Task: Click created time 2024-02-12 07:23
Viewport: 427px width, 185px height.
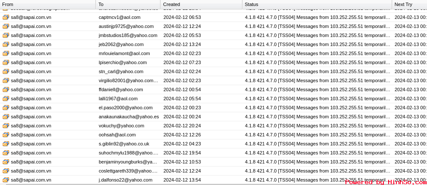Action: (182, 62)
